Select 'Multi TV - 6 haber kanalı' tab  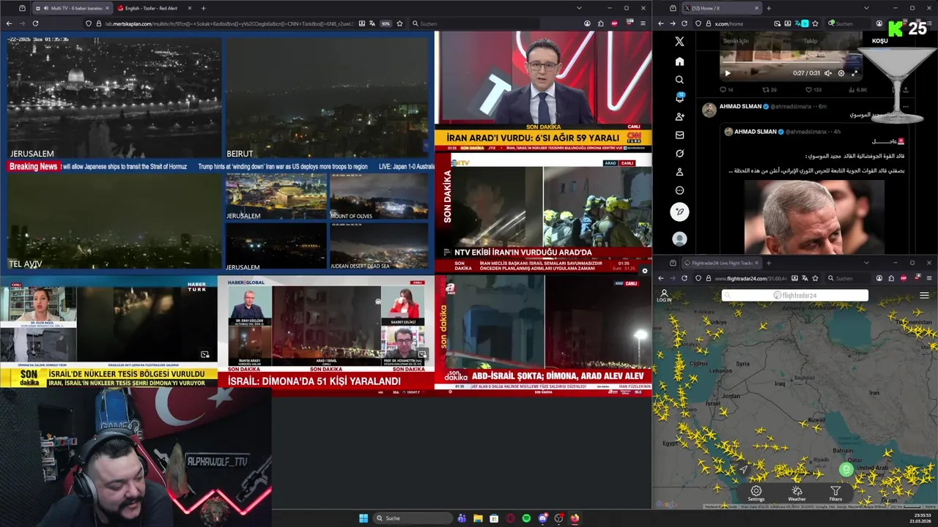pyautogui.click(x=73, y=8)
